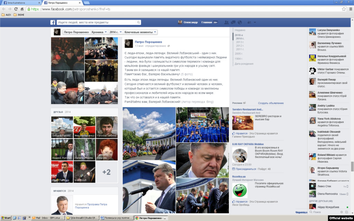Image resolution: width=354 pixels, height=221 pixels.
Task: Open the chat settings gear icon
Action: pyautogui.click(x=342, y=212)
